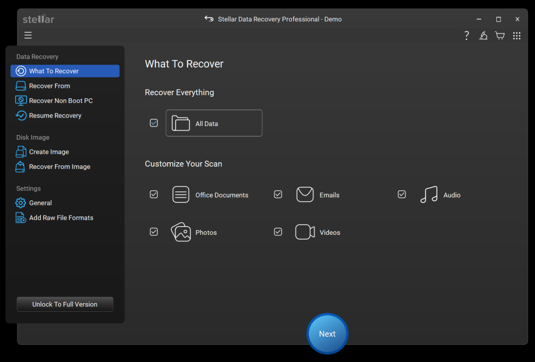535x362 pixels.
Task: Maximize the Stellar Data Recovery window
Action: [498, 19]
